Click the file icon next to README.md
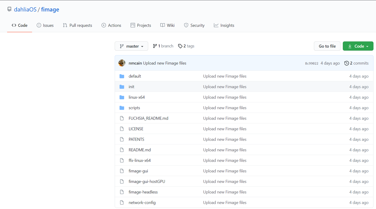 tap(122, 150)
